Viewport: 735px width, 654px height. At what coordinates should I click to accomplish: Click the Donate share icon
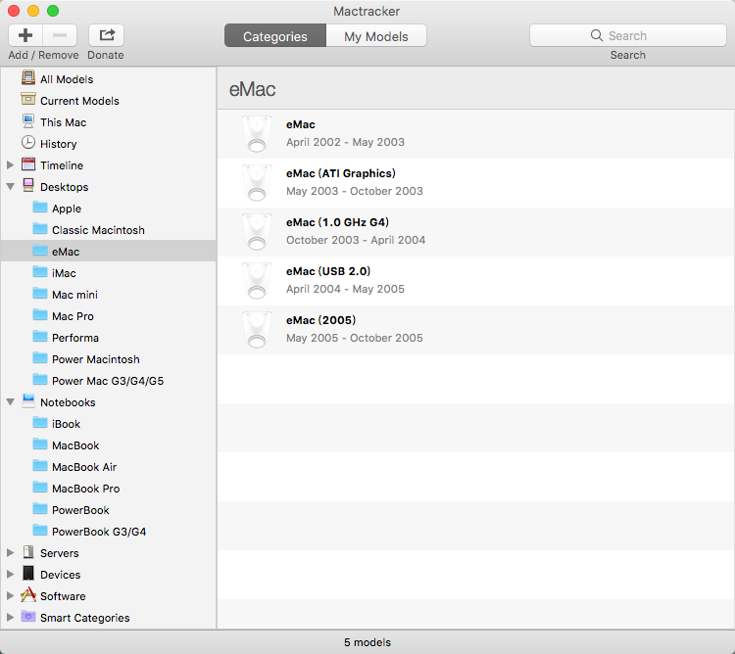coord(107,35)
